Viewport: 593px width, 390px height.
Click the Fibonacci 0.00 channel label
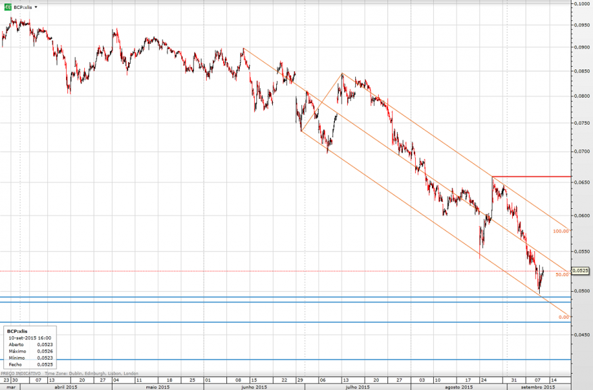coord(563,317)
